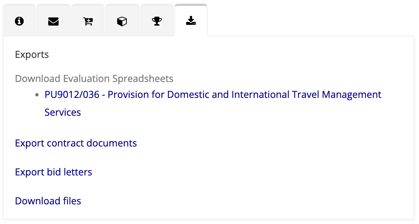Viewport: 419px width, 224px height.
Task: Click the word Services in the spreadsheet link
Action: pyautogui.click(x=63, y=112)
